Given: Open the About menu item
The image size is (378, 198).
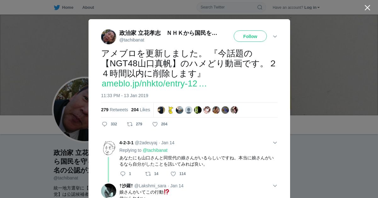Looking at the screenshot, I should tap(88, 7).
